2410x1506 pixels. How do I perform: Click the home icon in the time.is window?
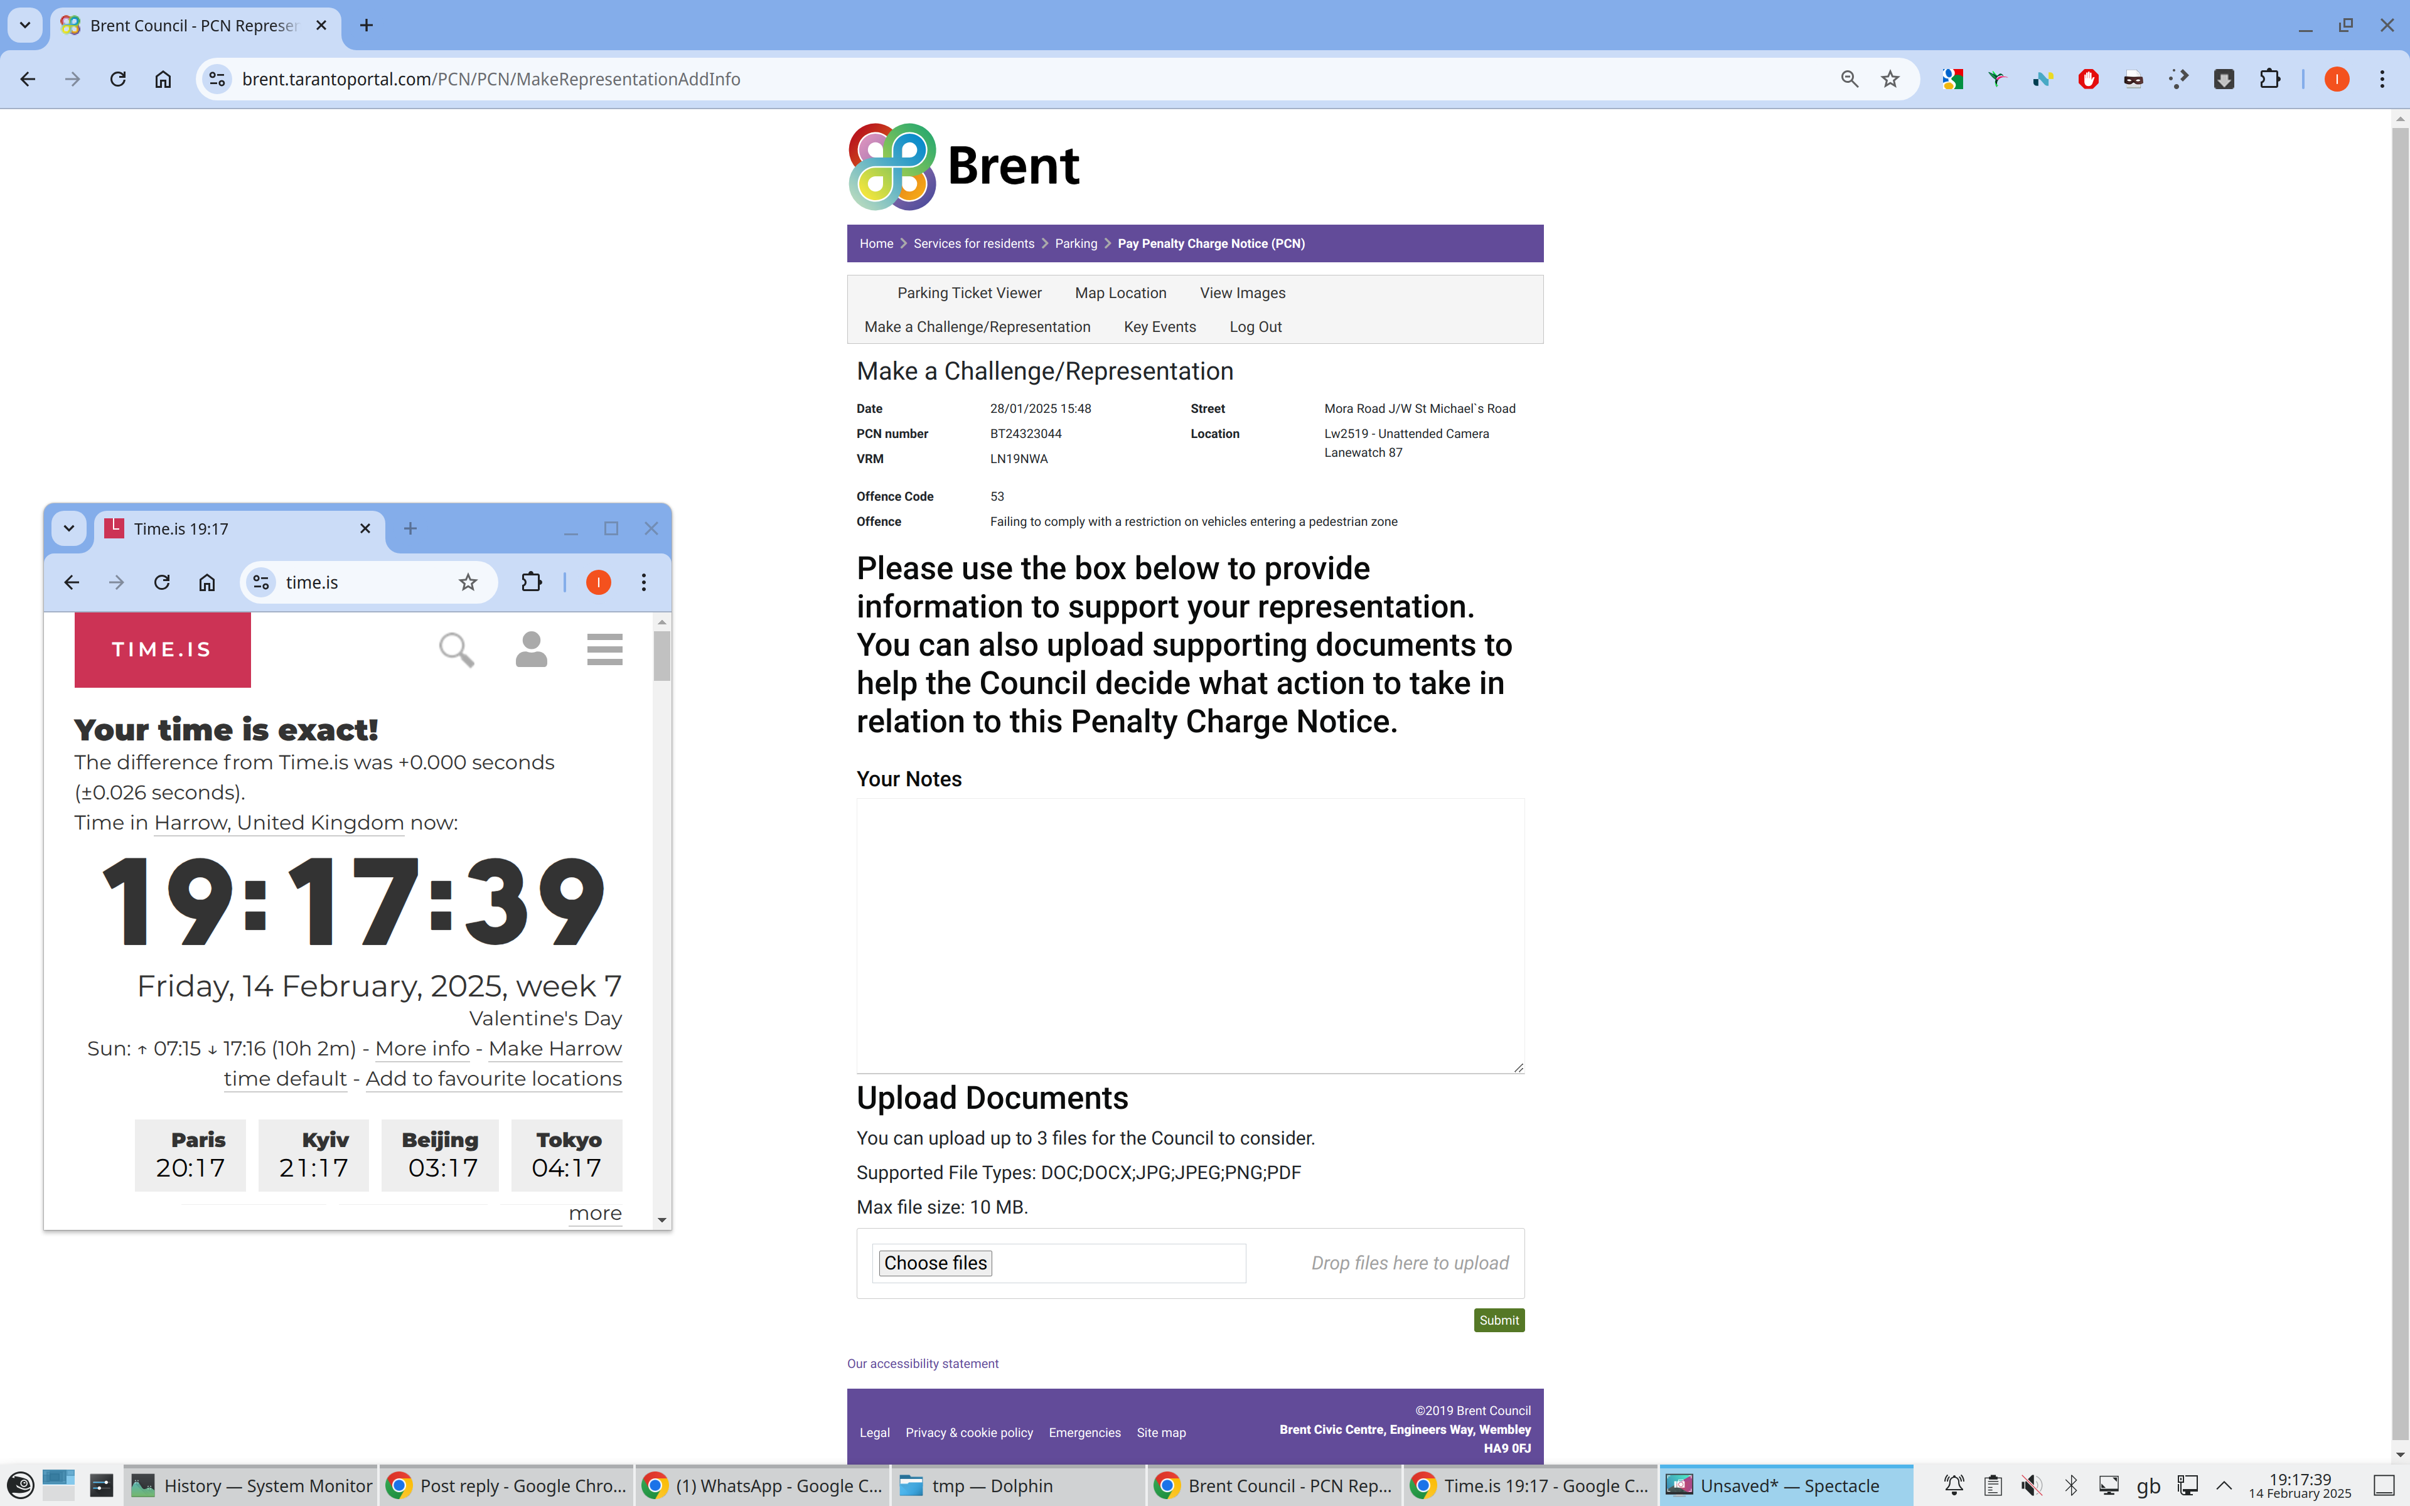click(x=207, y=583)
